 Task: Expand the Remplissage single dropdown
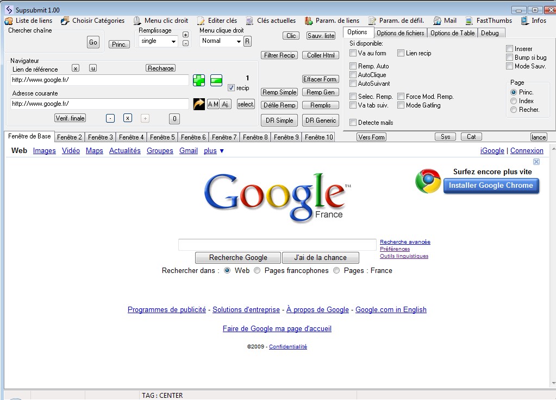(173, 41)
